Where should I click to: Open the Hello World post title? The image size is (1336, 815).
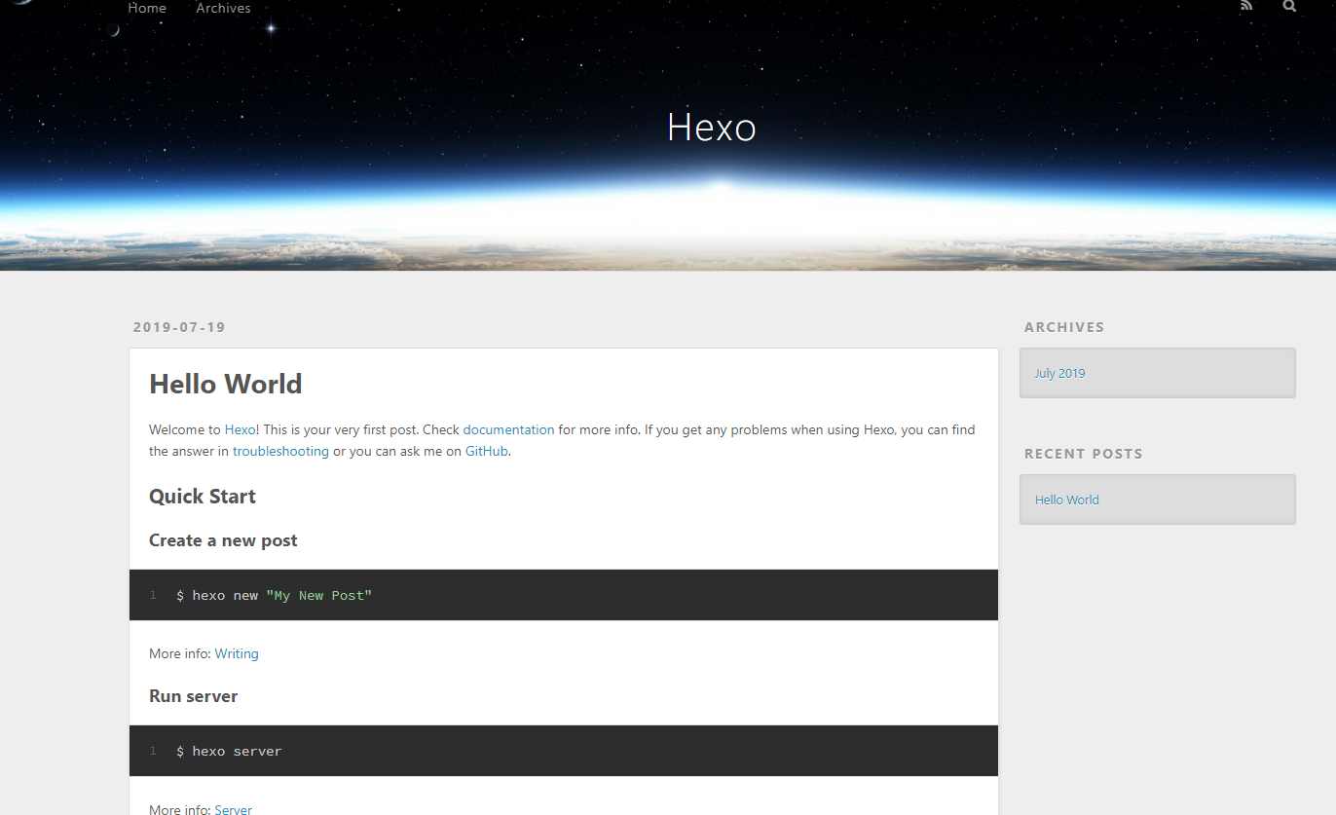tap(225, 384)
